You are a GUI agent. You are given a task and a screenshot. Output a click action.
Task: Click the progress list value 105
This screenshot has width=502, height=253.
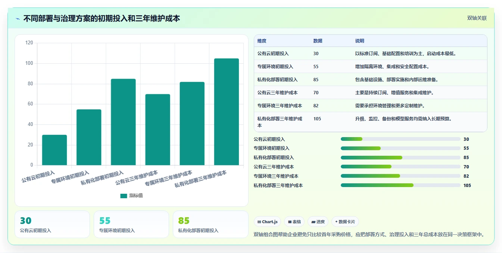467,185
